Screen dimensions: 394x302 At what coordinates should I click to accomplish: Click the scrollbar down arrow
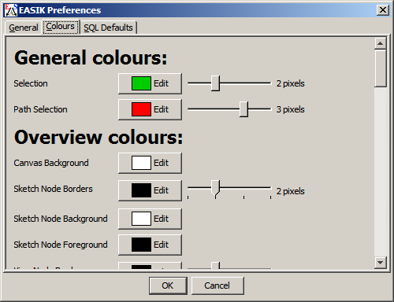coord(381,262)
